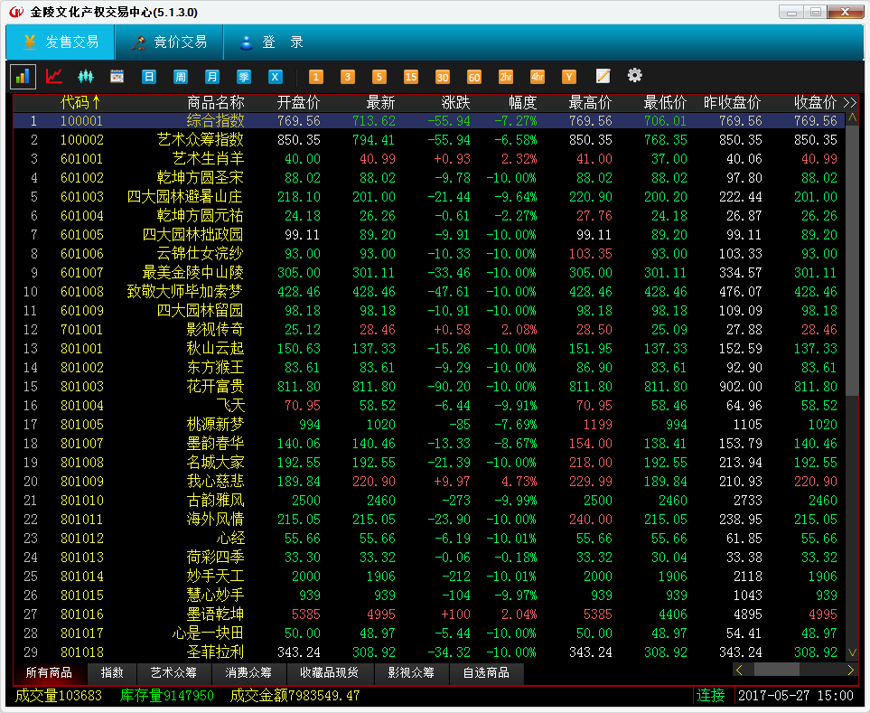Open the 发售交易 main tab

tap(61, 42)
